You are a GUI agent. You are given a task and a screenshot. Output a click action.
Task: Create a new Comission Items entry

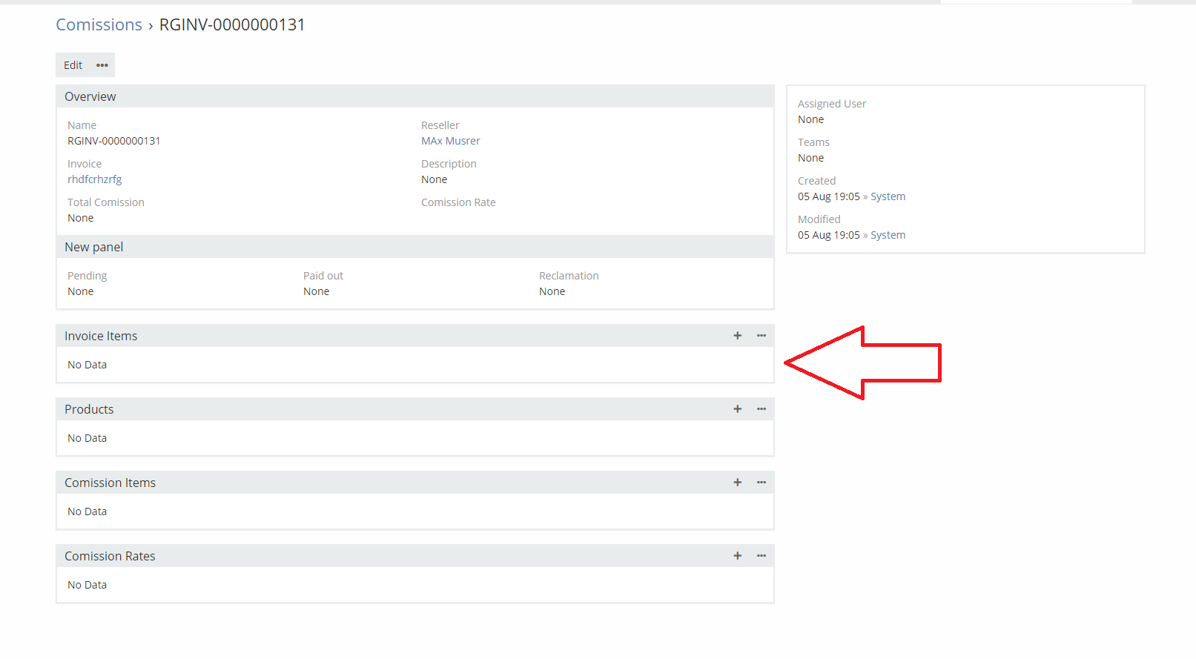[x=737, y=483]
